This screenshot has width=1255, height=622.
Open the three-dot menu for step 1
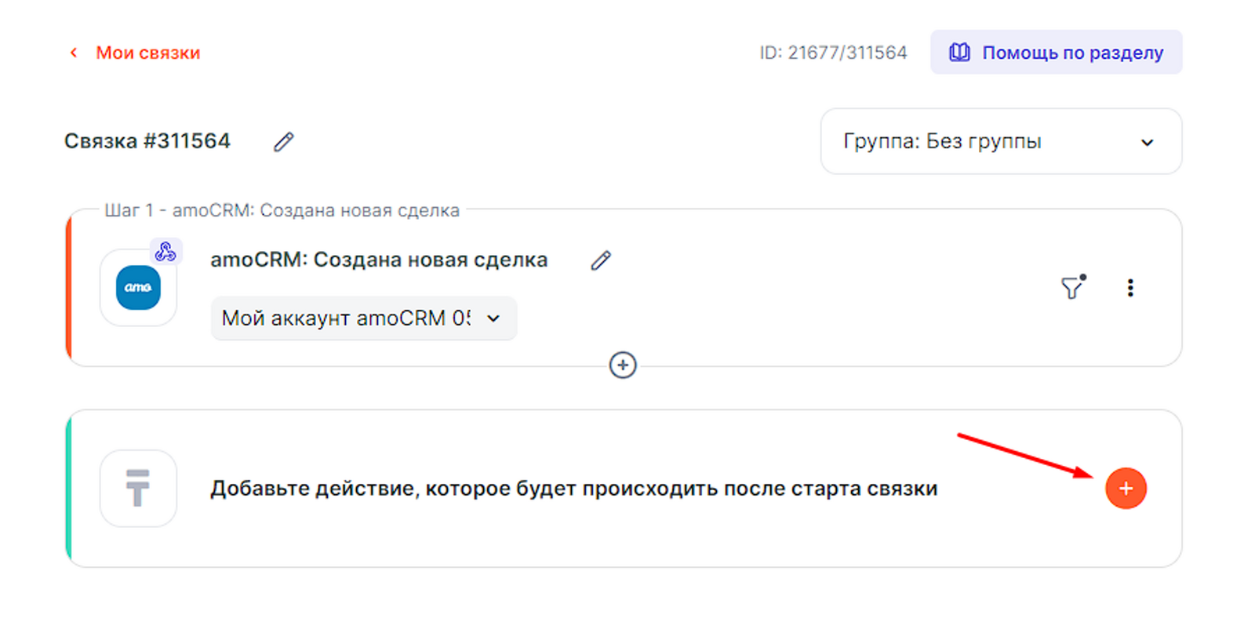1130,288
